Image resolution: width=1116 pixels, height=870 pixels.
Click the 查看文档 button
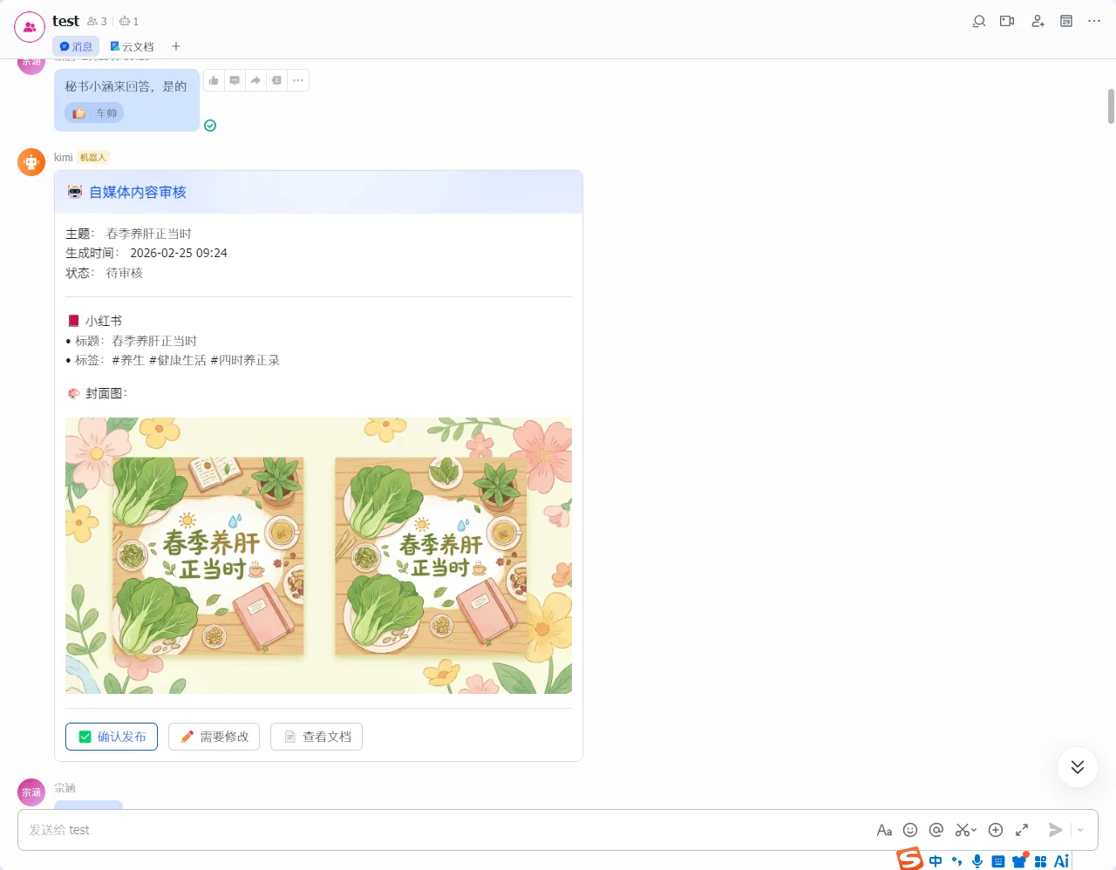pos(316,737)
